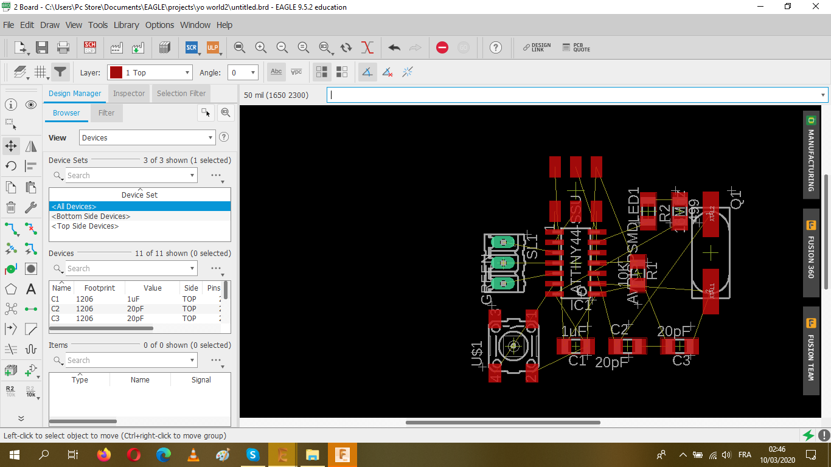Switch to schematic with SCH/BRD icon
Image resolution: width=831 pixels, height=467 pixels.
(x=90, y=47)
